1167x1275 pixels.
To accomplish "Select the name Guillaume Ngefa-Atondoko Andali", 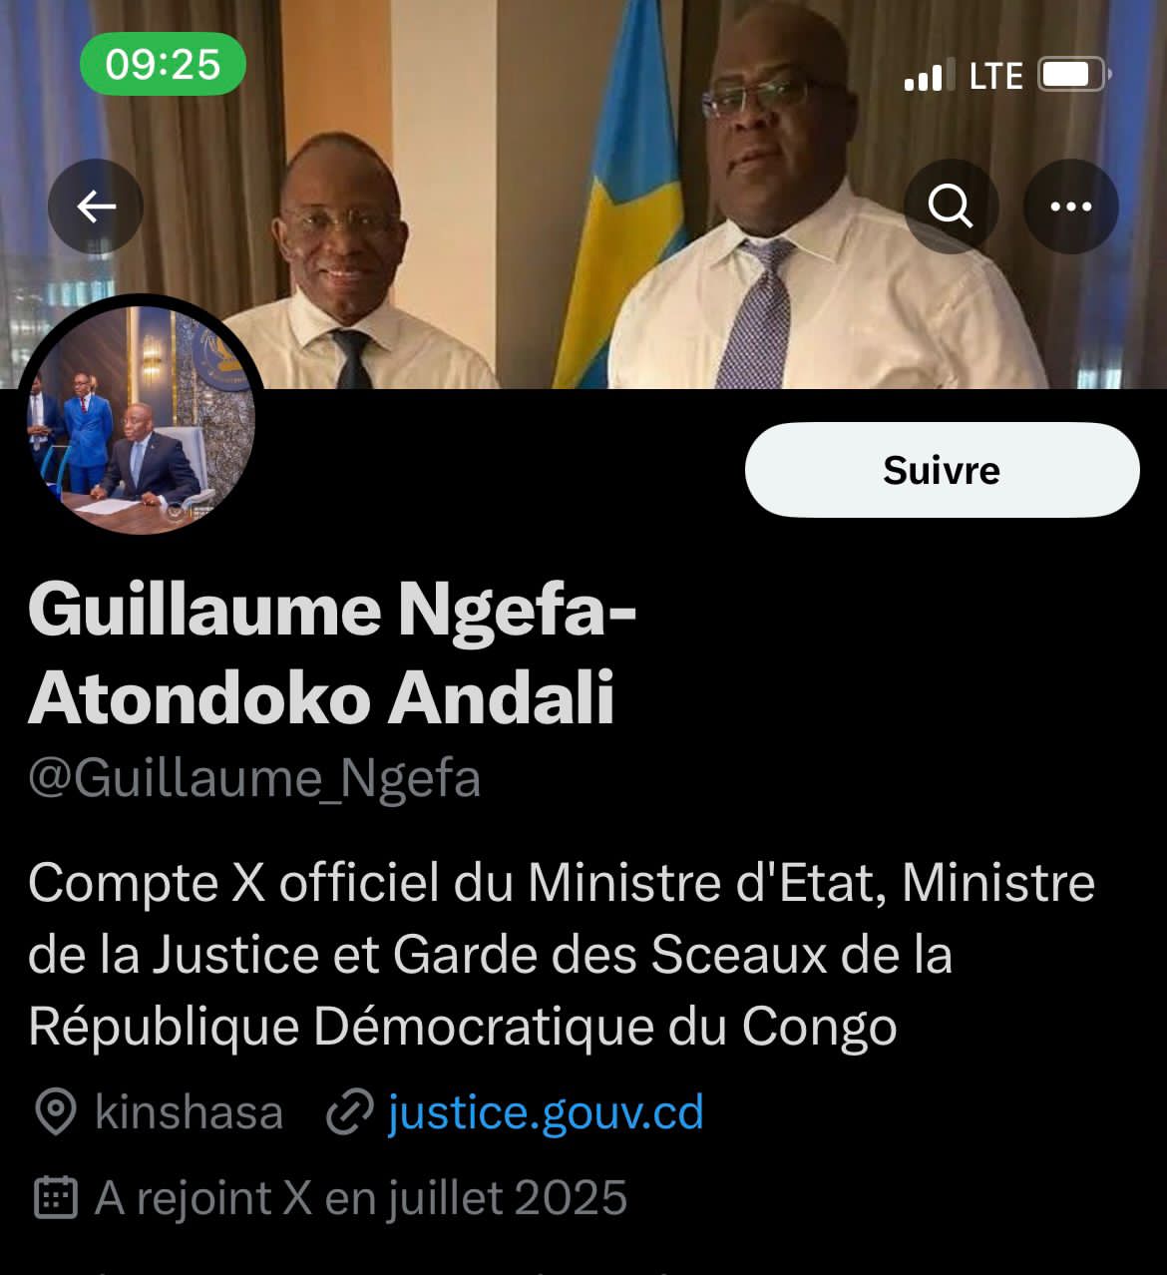I will [332, 652].
